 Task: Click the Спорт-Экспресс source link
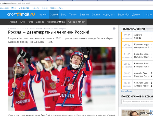tap(59, 29)
